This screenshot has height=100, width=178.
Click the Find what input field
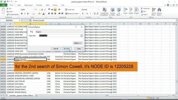(60, 36)
